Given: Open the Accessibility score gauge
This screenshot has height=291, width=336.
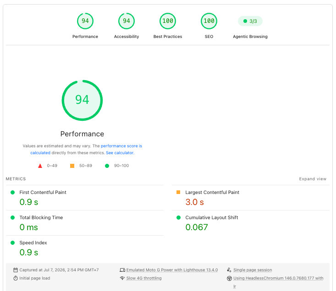Looking at the screenshot, I should tap(127, 21).
